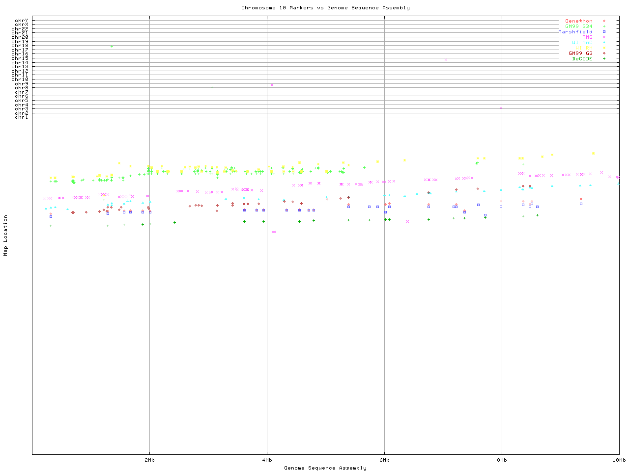Screen dimensions: 629x471
Task: Click the 4Mb x-axis tick label
Action: click(x=267, y=460)
